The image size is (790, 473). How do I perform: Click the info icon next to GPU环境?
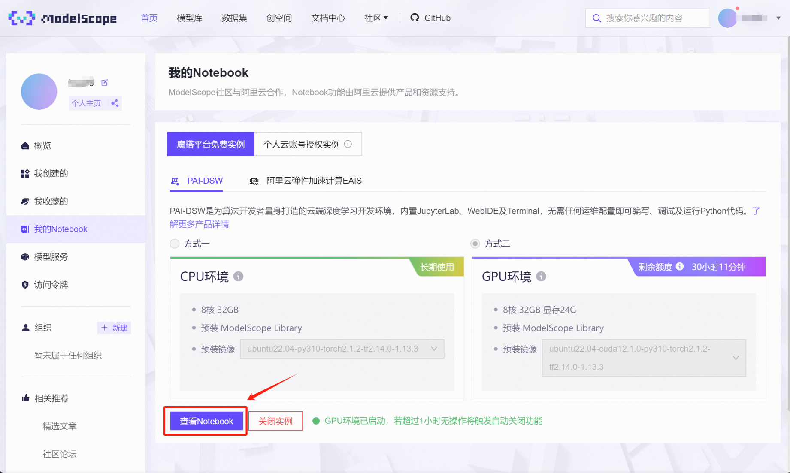(x=541, y=277)
